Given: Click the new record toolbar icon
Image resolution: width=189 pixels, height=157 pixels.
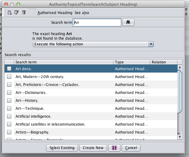Looking at the screenshot, I should pos(10,12).
